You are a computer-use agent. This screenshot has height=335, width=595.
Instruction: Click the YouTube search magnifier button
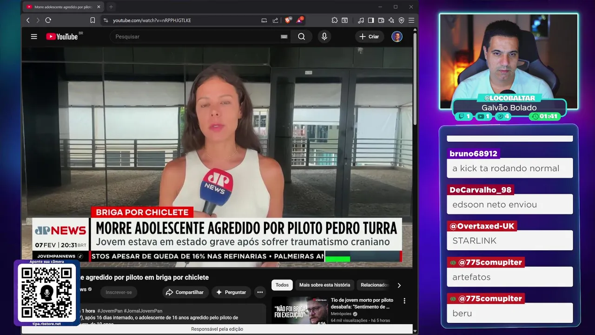(x=302, y=37)
